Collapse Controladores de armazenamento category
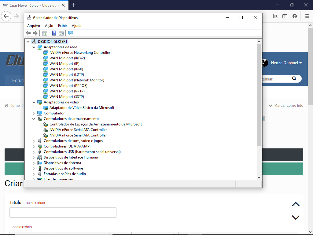The image size is (313, 235). tap(34, 119)
